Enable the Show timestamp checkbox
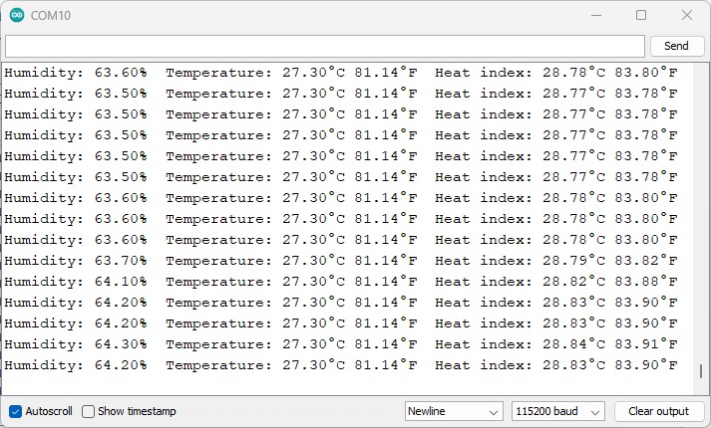This screenshot has width=711, height=428. (x=89, y=411)
